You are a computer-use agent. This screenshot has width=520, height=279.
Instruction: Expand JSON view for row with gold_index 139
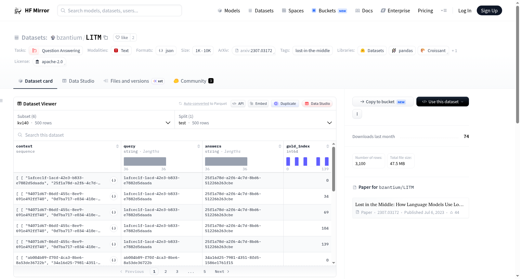coord(114,244)
